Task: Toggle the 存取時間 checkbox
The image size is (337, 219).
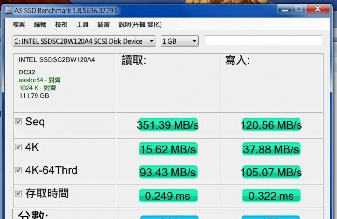Action: (x=18, y=193)
